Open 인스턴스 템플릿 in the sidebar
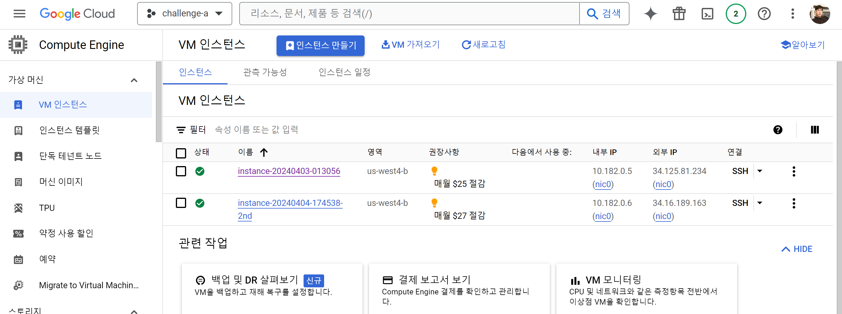The width and height of the screenshot is (842, 314). [x=76, y=130]
